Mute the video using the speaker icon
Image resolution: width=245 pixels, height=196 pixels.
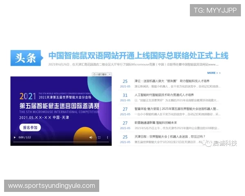click(91, 137)
